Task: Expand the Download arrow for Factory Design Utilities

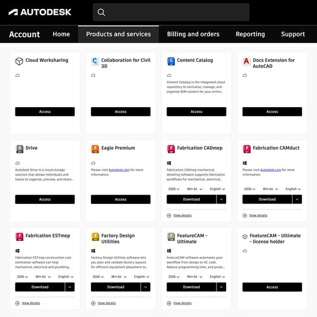Action: (146, 287)
